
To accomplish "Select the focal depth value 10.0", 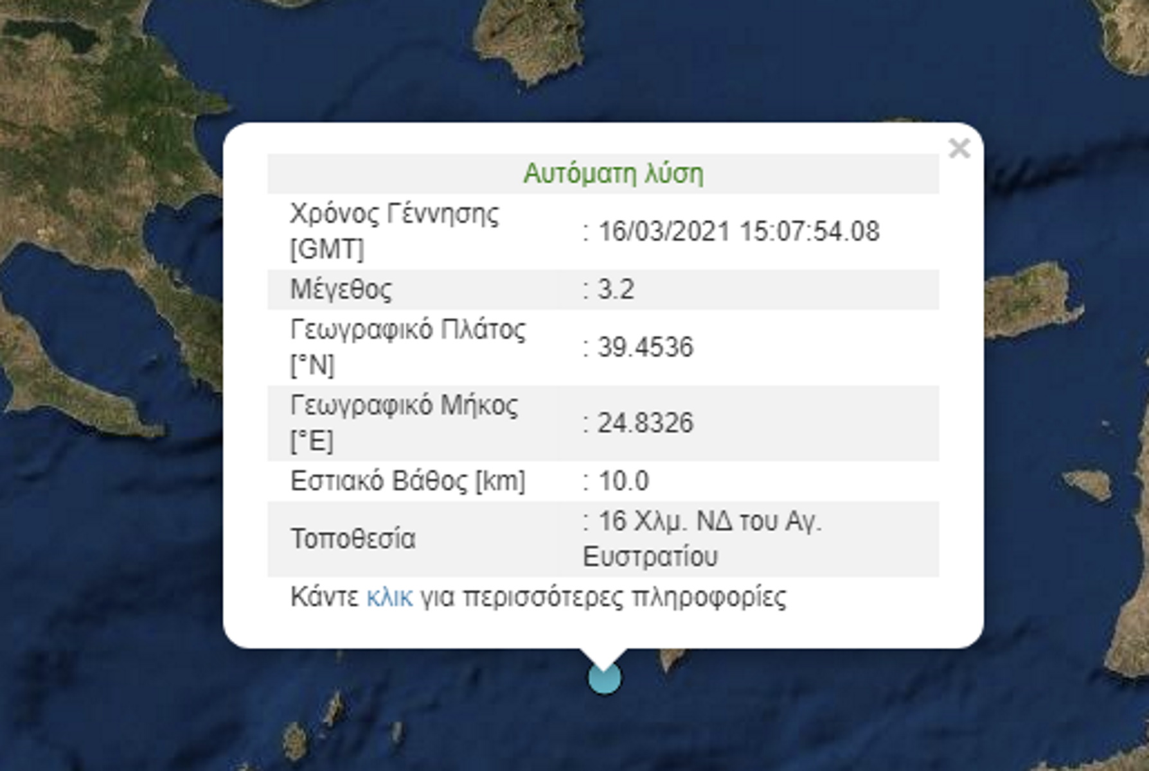I will 623,481.
